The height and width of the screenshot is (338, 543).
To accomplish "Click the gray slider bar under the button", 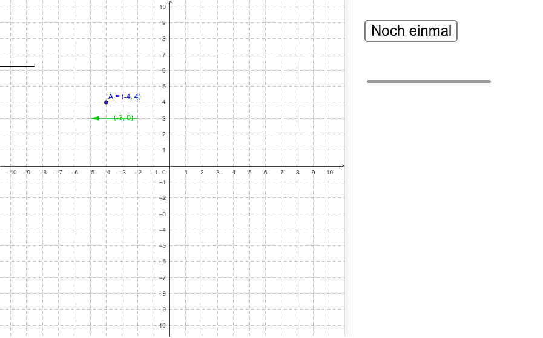I will tap(429, 81).
